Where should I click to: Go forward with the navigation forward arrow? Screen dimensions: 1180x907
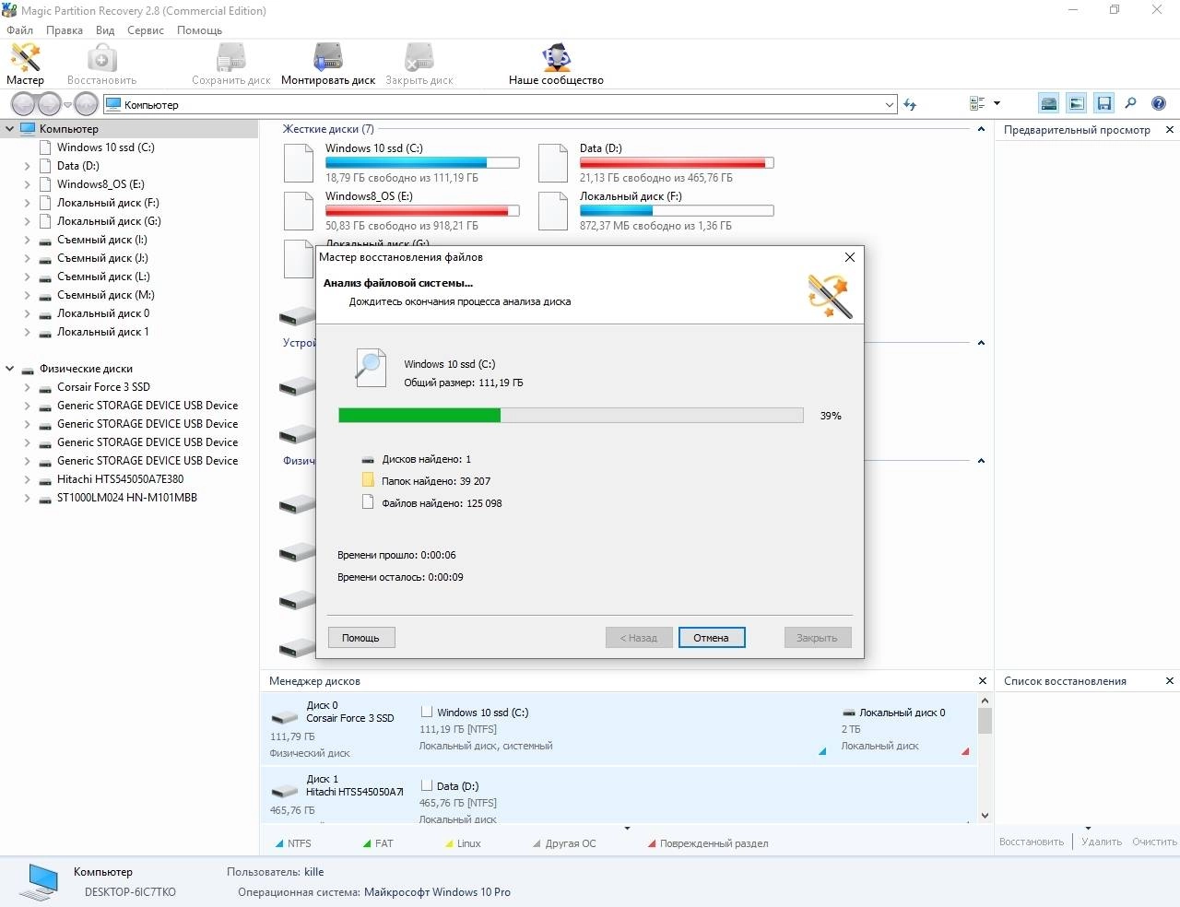pos(49,104)
